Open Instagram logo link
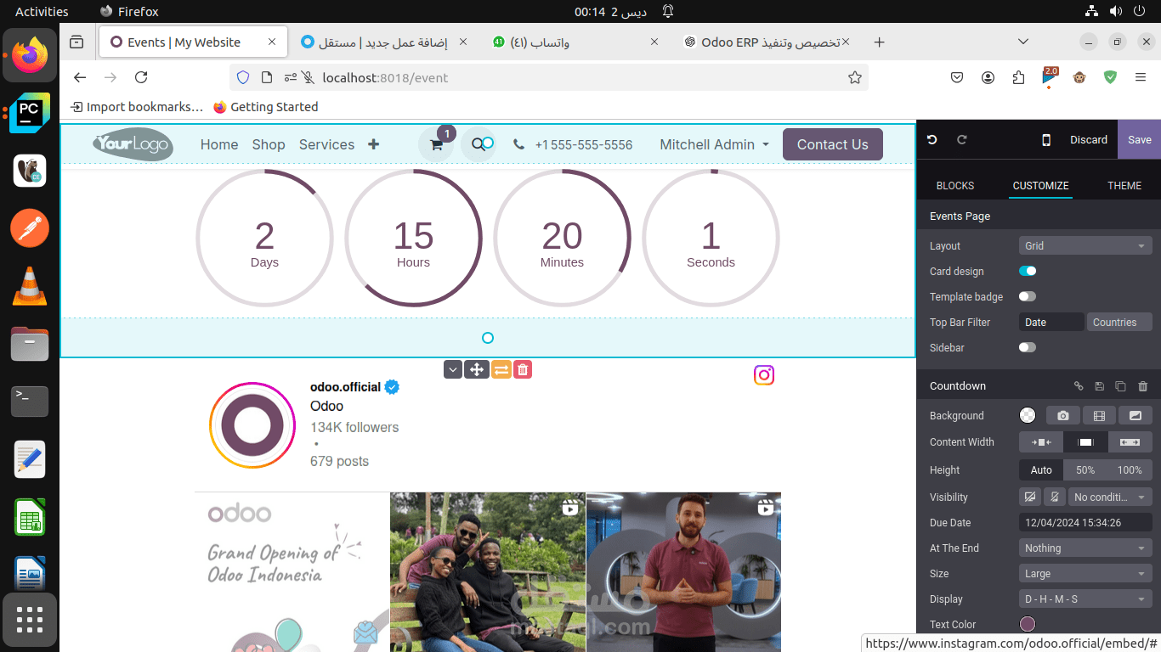Screen dimensions: 1161x652 coord(764,374)
